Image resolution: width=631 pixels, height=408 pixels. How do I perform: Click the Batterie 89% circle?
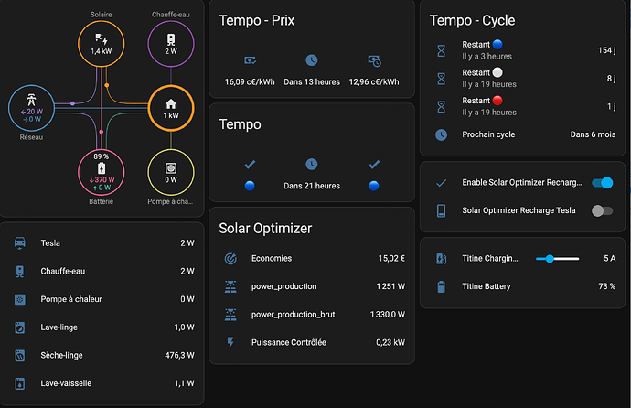click(101, 173)
